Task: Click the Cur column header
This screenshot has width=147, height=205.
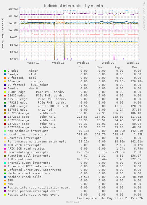Action: tap(82, 67)
